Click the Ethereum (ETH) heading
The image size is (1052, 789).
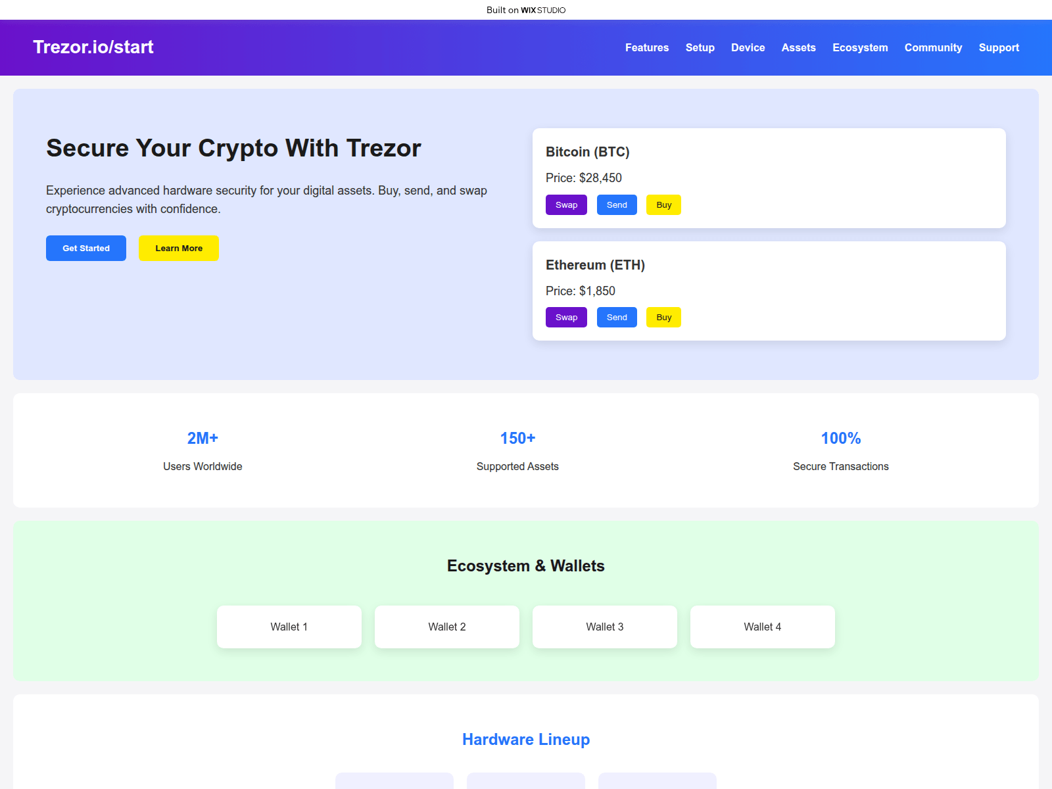(x=595, y=265)
